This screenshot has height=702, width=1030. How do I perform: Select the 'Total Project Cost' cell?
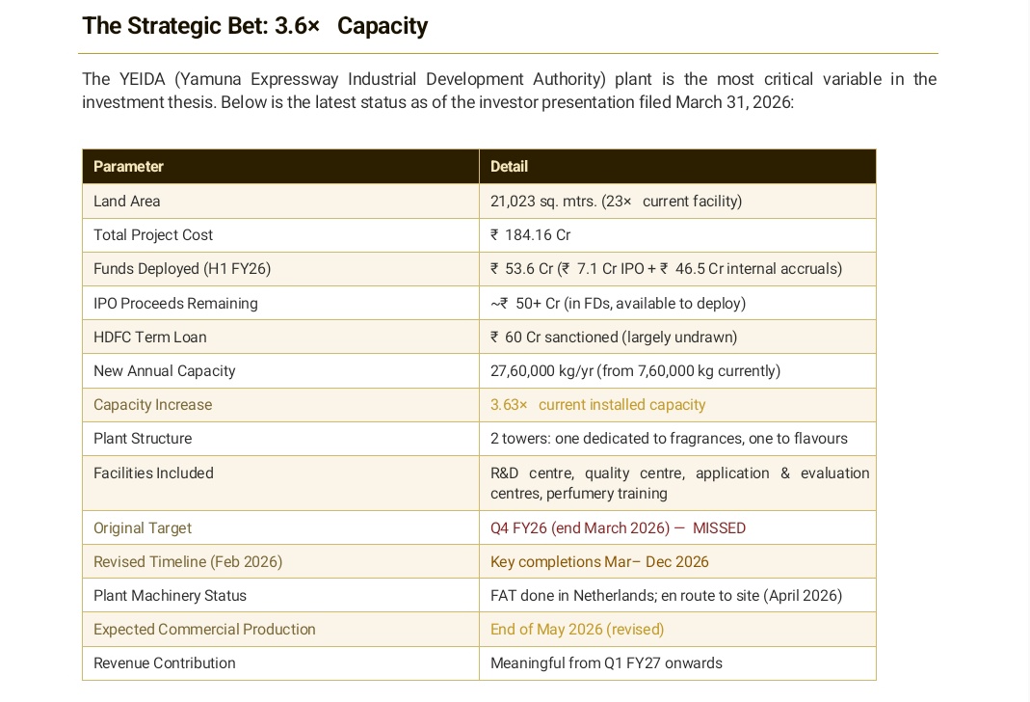coord(280,234)
